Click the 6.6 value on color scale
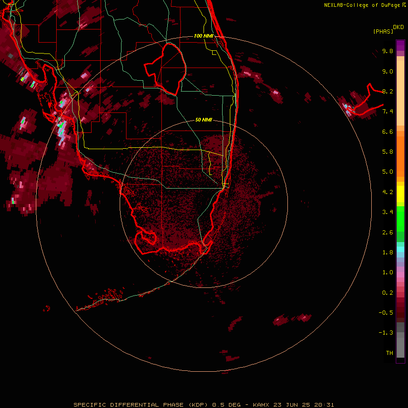This screenshot has height=408, width=408. [x=388, y=131]
